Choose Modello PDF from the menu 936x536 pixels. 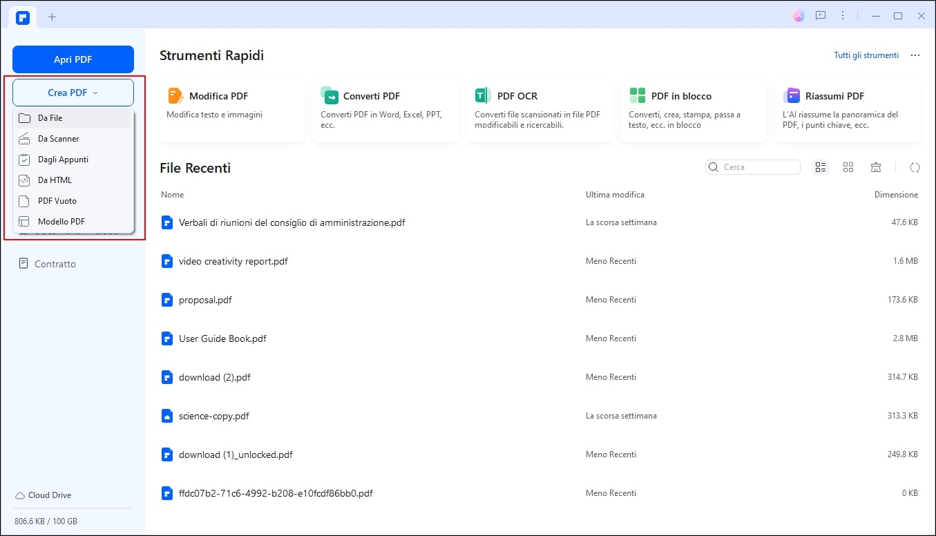pos(73,222)
